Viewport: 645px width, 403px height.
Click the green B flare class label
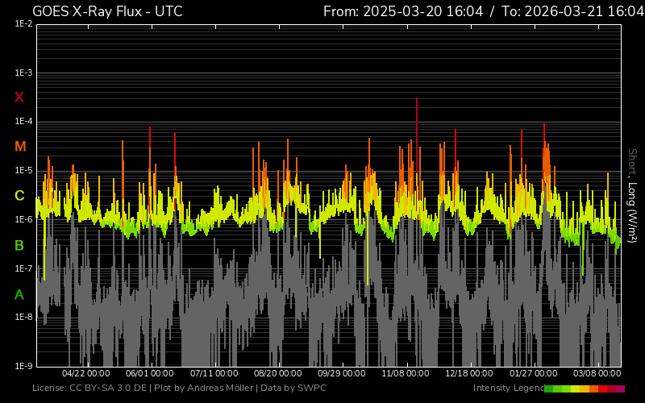(19, 245)
